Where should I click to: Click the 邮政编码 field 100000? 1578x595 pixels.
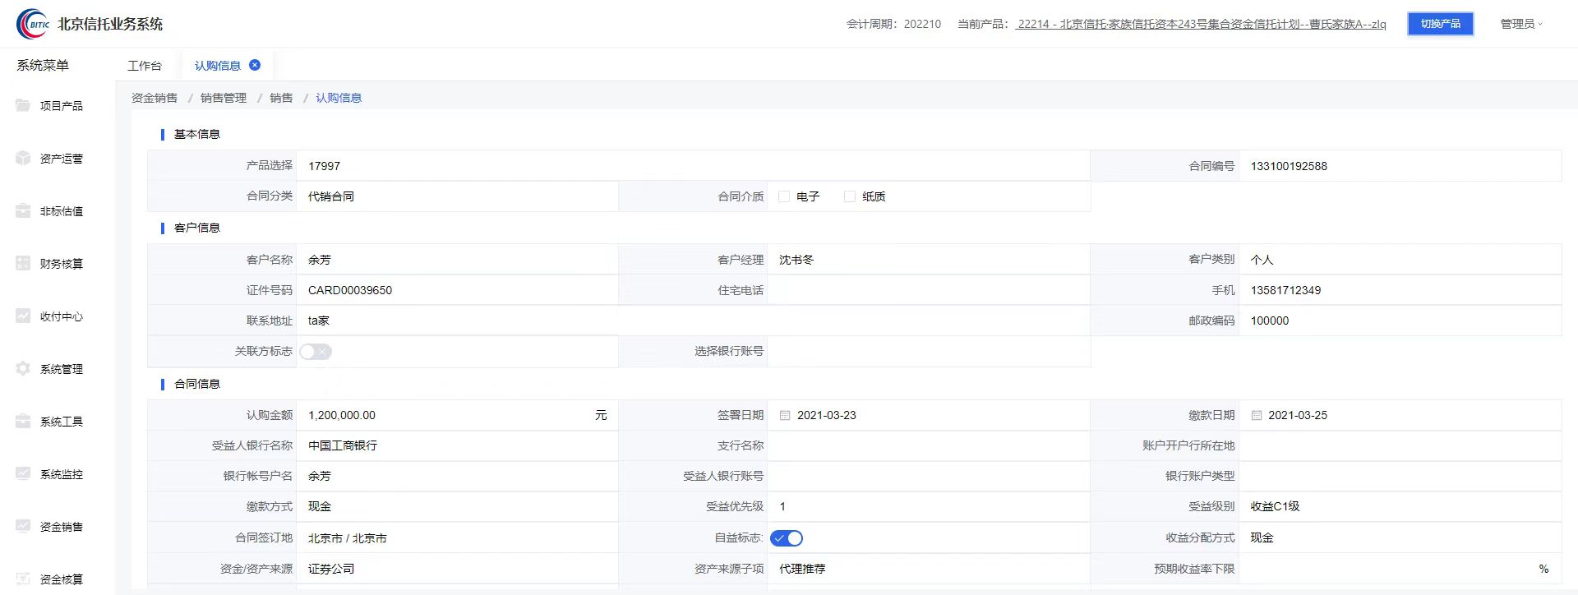(1400, 321)
